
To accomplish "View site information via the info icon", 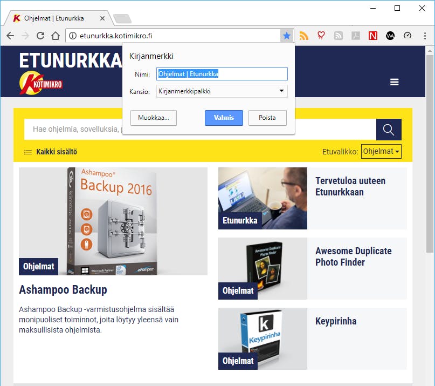I will [73, 36].
